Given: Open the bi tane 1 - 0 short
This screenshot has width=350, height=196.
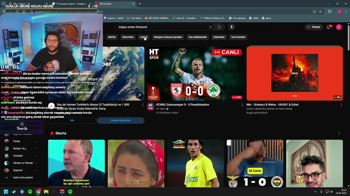Looking at the screenshot, I should click(255, 163).
